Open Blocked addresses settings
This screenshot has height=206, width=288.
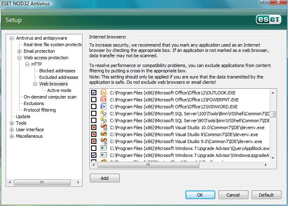tap(57, 71)
